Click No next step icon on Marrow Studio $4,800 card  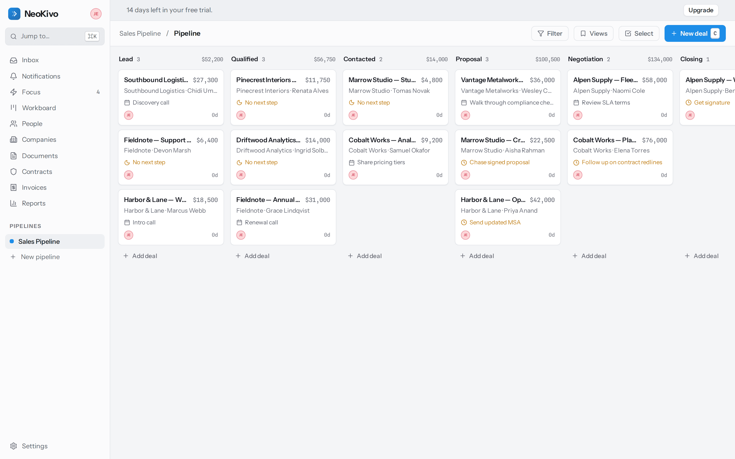click(352, 103)
